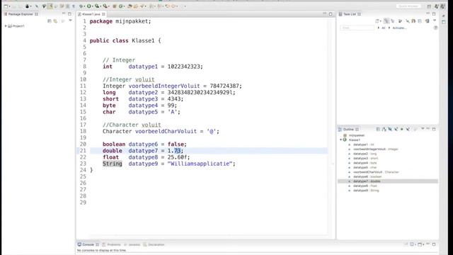The image size is (453, 255).
Task: Click the class icon next to Klasse1 in Outline
Action: [345, 140]
